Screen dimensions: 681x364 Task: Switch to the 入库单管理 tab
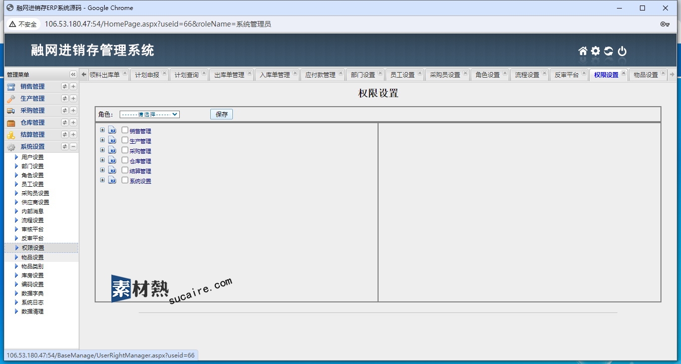point(272,75)
